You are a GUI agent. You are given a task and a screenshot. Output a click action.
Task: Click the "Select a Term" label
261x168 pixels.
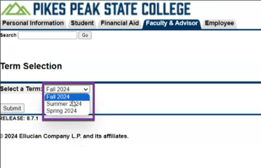pos(21,89)
